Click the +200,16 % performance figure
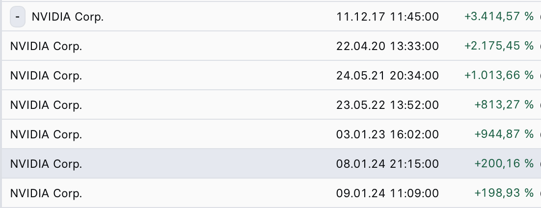The image size is (541, 208). pos(504,164)
